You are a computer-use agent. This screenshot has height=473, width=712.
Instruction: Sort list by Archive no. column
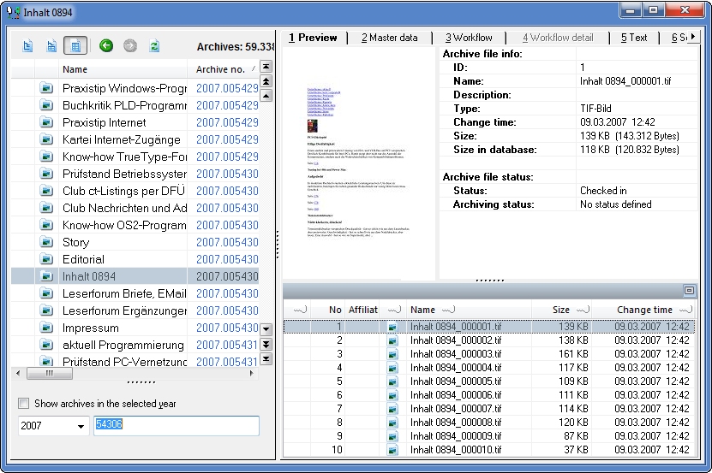point(223,69)
